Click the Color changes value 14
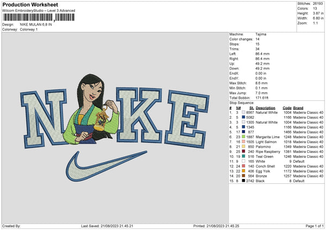Viewport: 326px width, 230px height. click(x=258, y=39)
